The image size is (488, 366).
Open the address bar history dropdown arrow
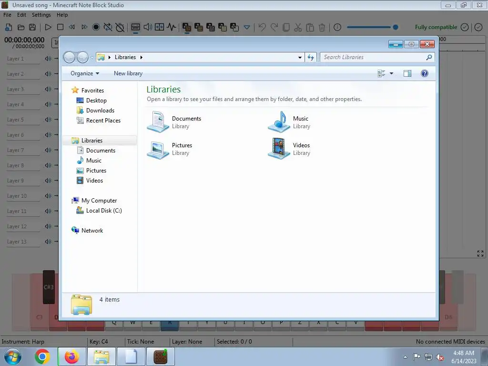(300, 57)
